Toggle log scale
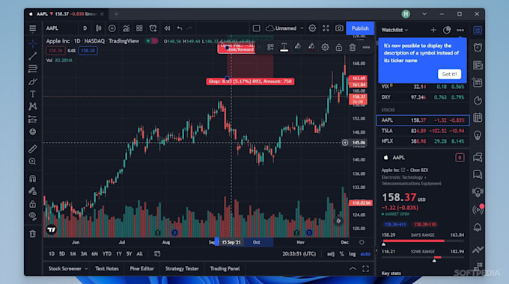 [353, 254]
